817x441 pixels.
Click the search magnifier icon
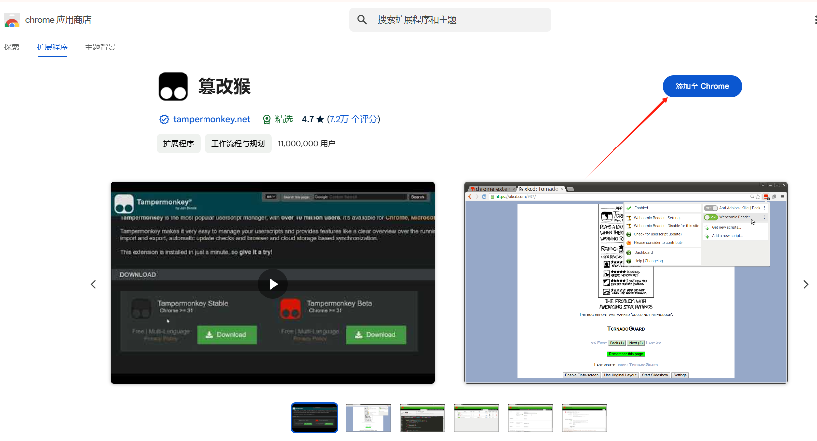pos(362,20)
